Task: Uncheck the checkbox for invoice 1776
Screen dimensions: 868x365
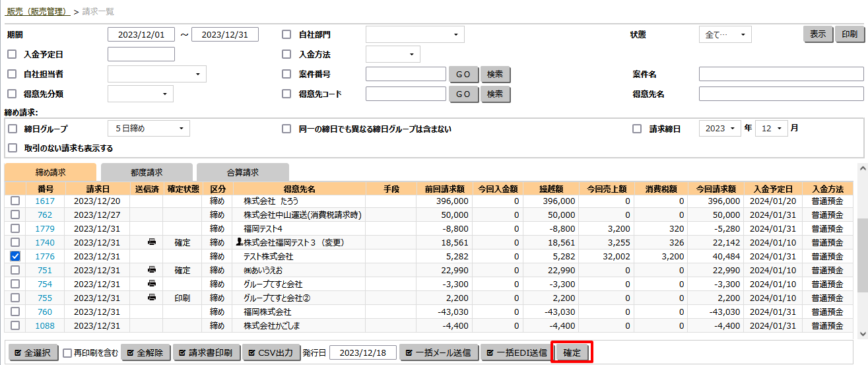Action: pos(15,256)
